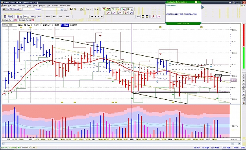246x150 pixels.
Task: Click the STOPPING VOLUME status indicator
Action: click(x=26, y=148)
